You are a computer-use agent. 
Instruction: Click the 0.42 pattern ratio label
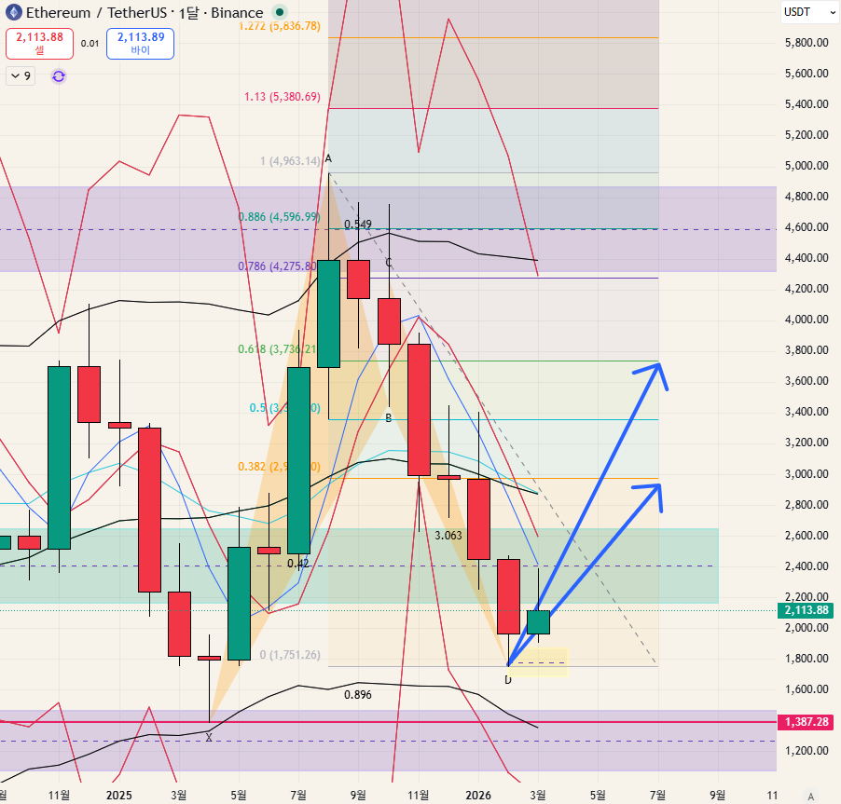tap(297, 564)
